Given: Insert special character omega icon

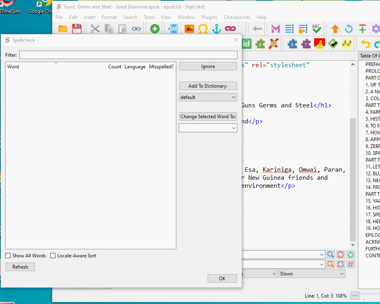Looking at the screenshot, I should 203,29.
